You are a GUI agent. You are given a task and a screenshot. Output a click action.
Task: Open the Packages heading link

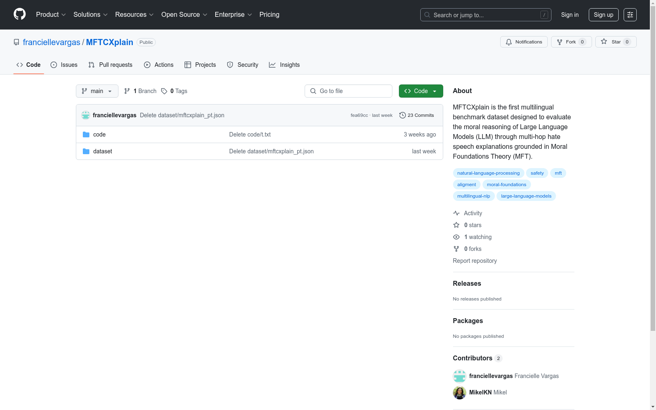point(468,321)
